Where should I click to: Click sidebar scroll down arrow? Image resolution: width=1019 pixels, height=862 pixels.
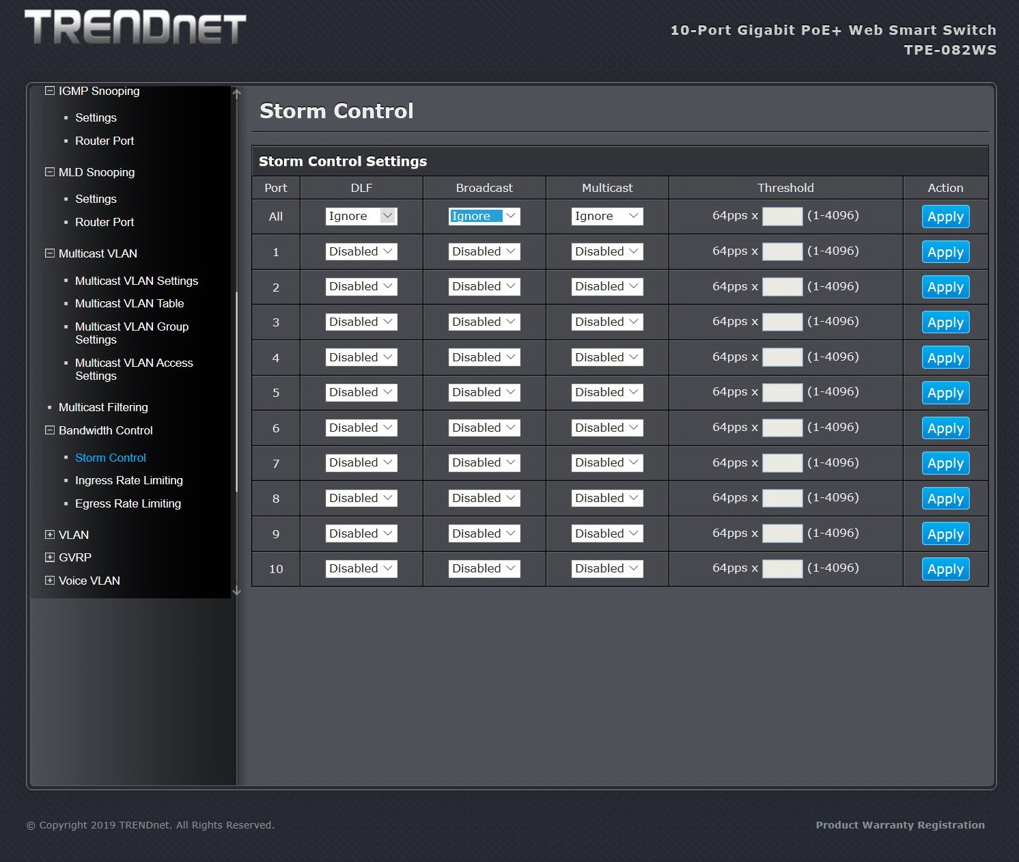(x=236, y=591)
